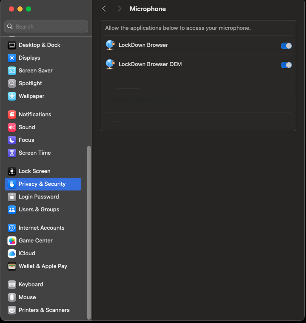Image resolution: width=306 pixels, height=323 pixels.
Task: Open Desktop & Dock settings
Action: tap(43, 45)
